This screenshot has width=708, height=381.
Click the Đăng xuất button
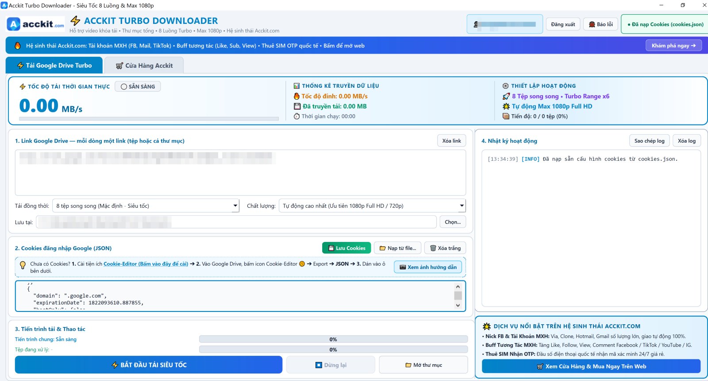pyautogui.click(x=563, y=24)
